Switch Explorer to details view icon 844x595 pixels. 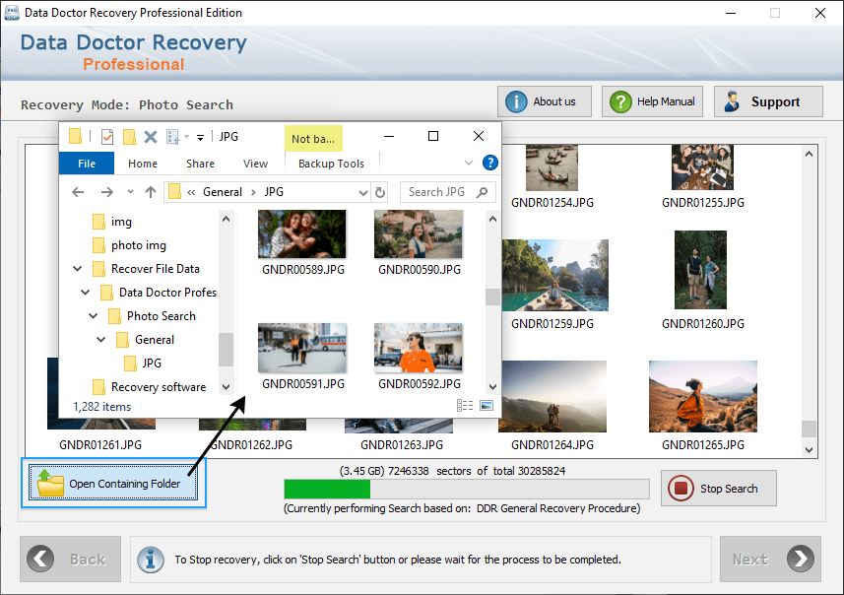click(465, 406)
